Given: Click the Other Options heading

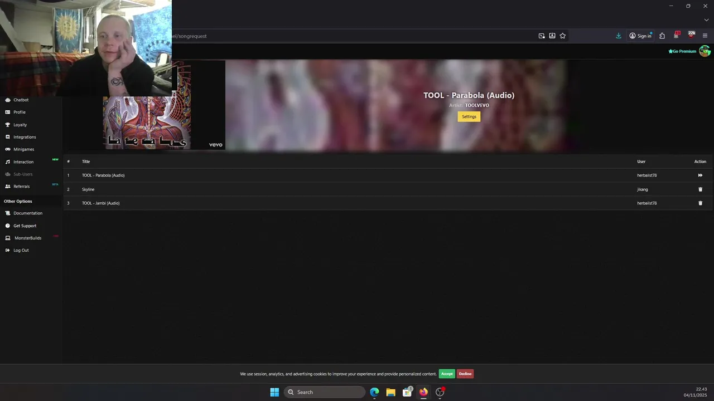Looking at the screenshot, I should [x=18, y=201].
